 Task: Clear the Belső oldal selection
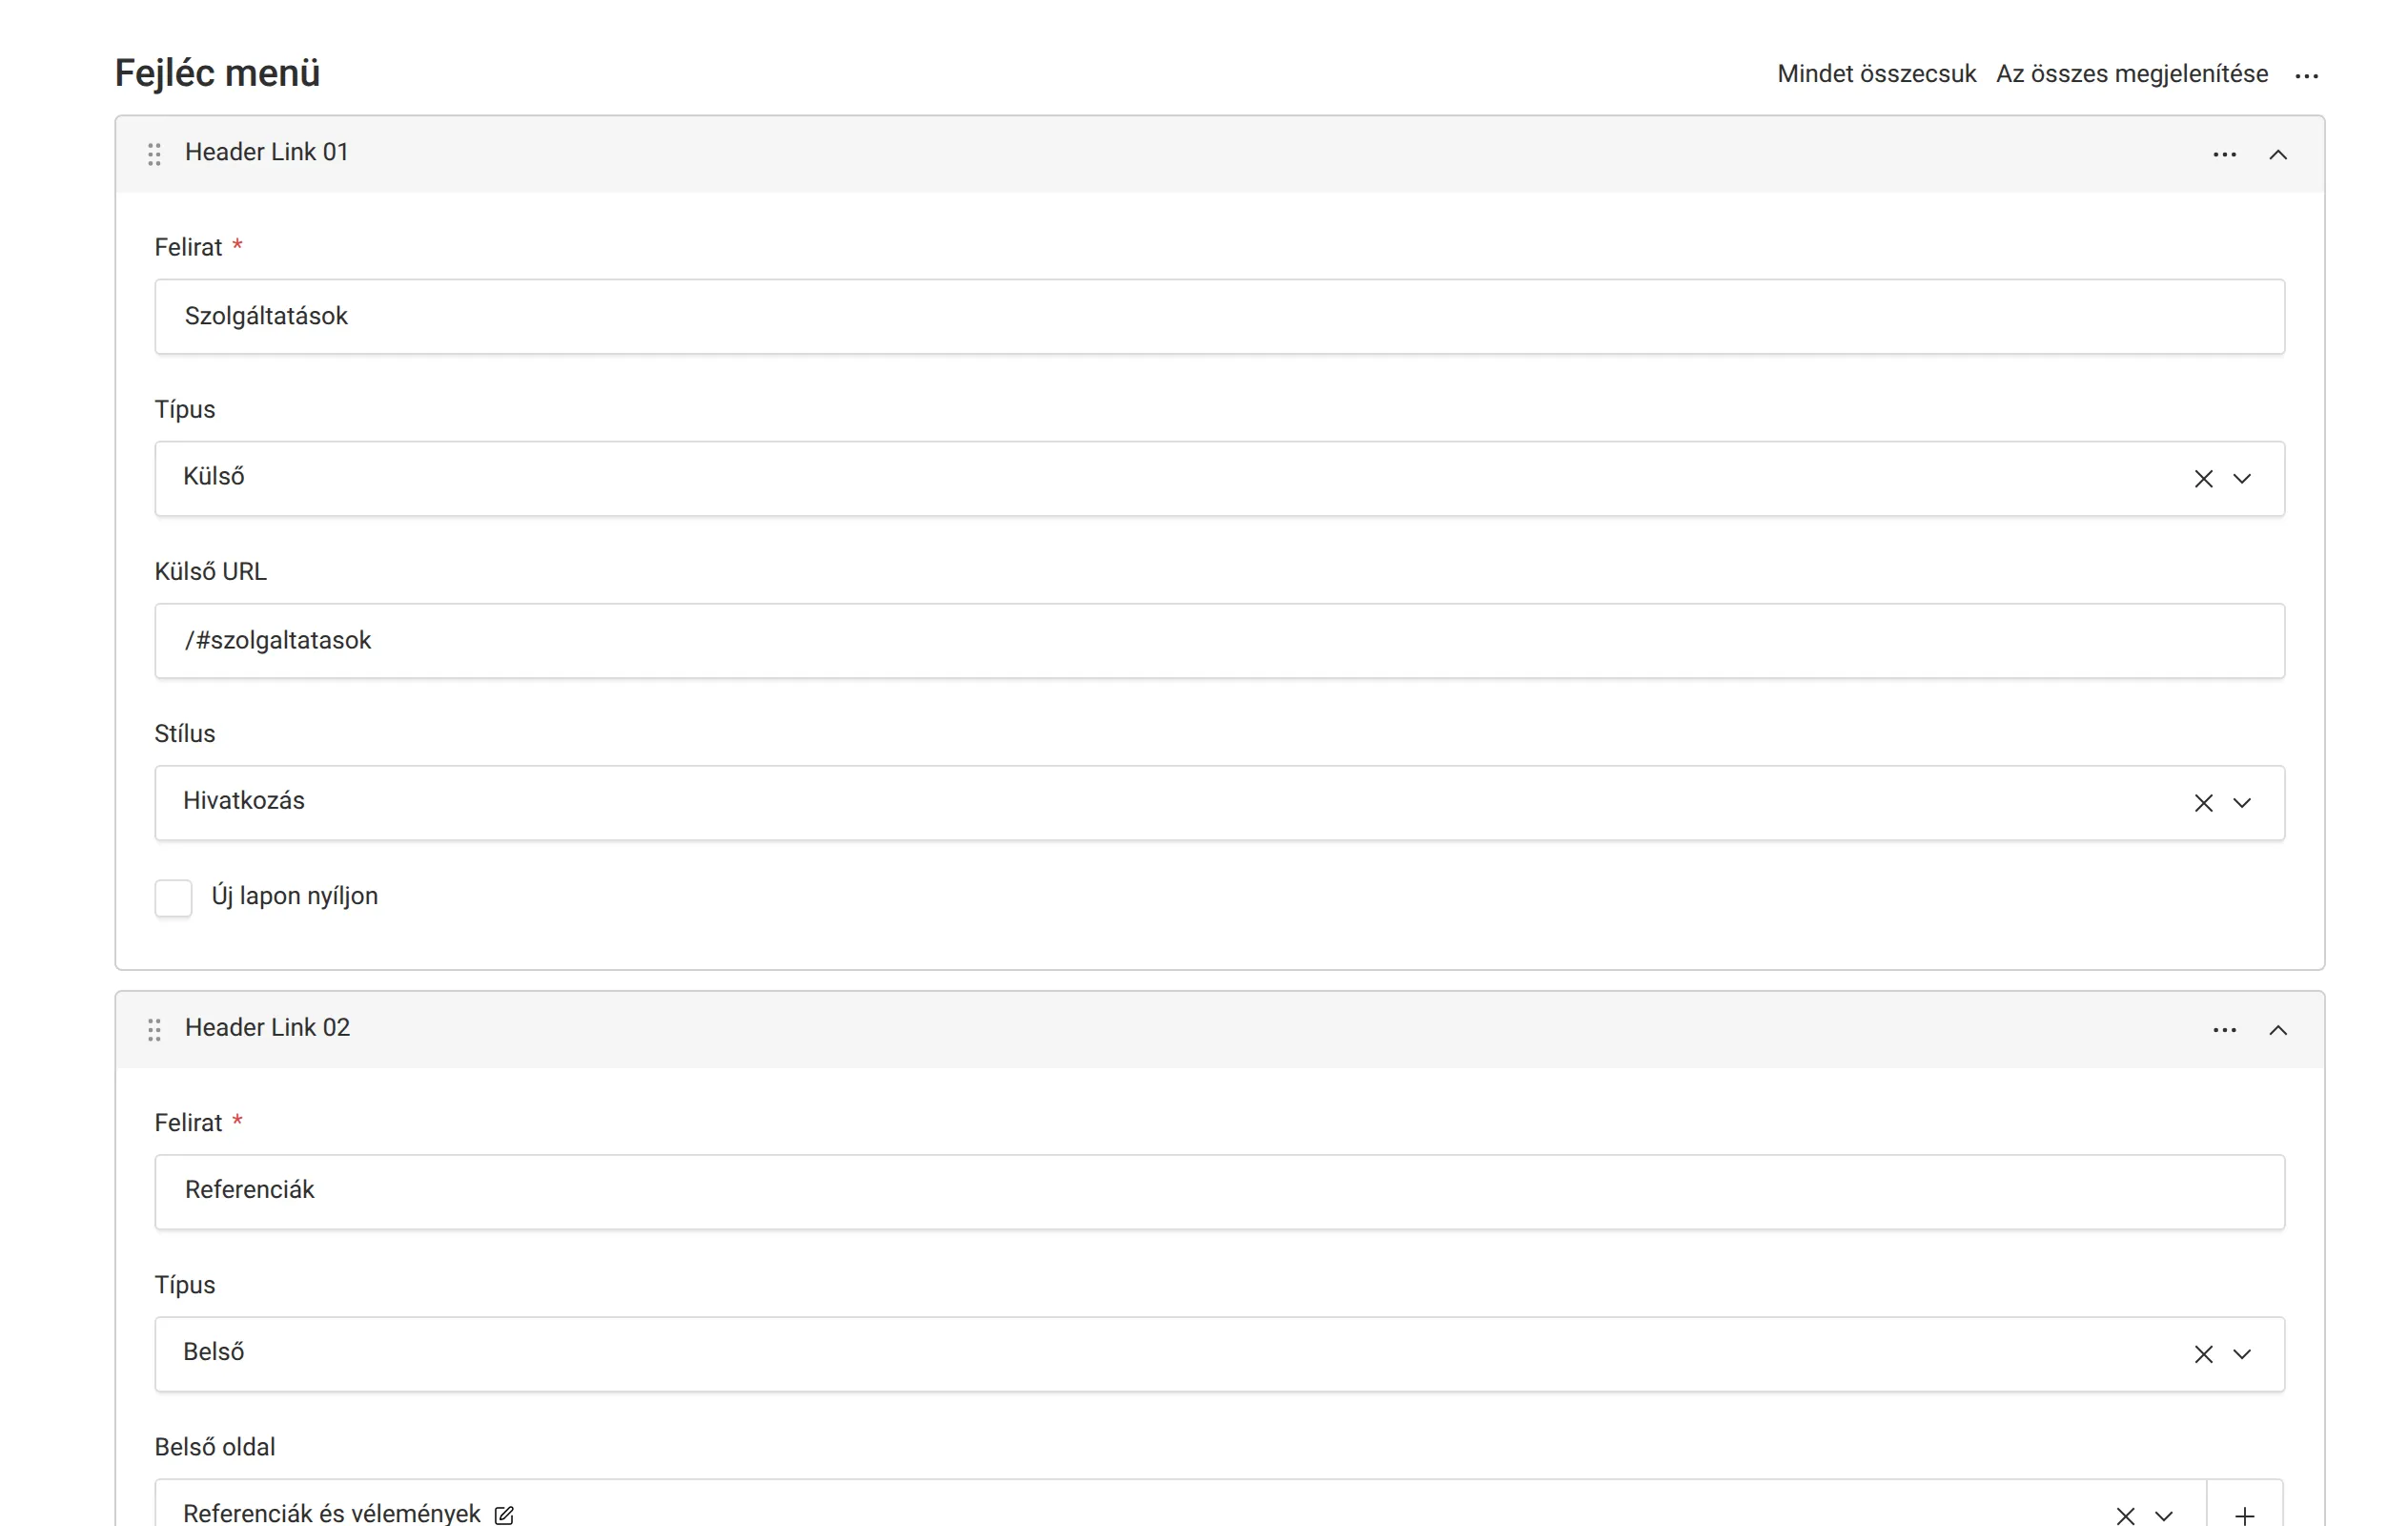pos(2125,1515)
